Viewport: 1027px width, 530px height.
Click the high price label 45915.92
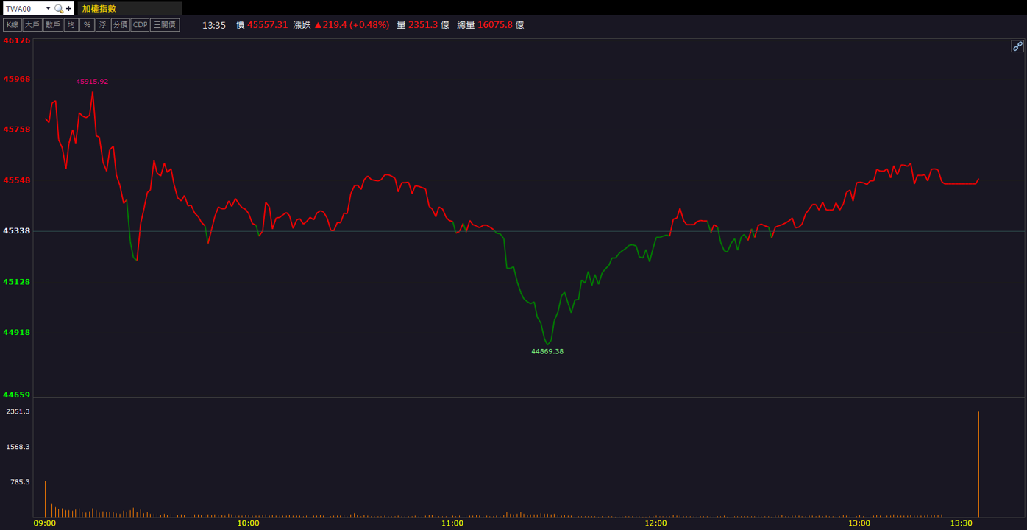(92, 82)
